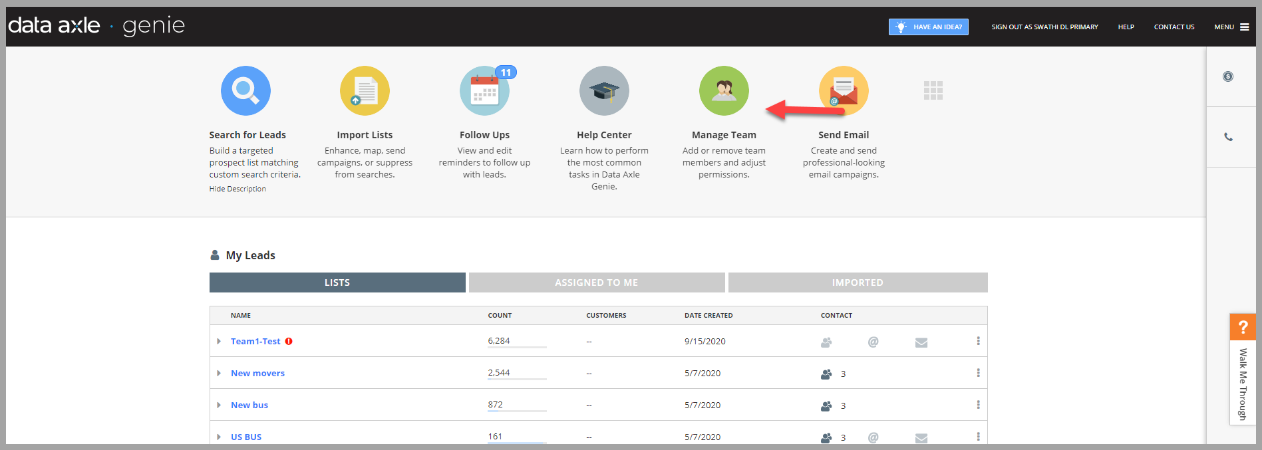Open the hamburger MENU icon

click(x=1245, y=27)
